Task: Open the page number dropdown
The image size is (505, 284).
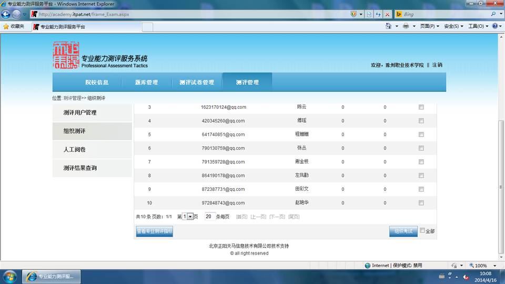Action: point(190,217)
